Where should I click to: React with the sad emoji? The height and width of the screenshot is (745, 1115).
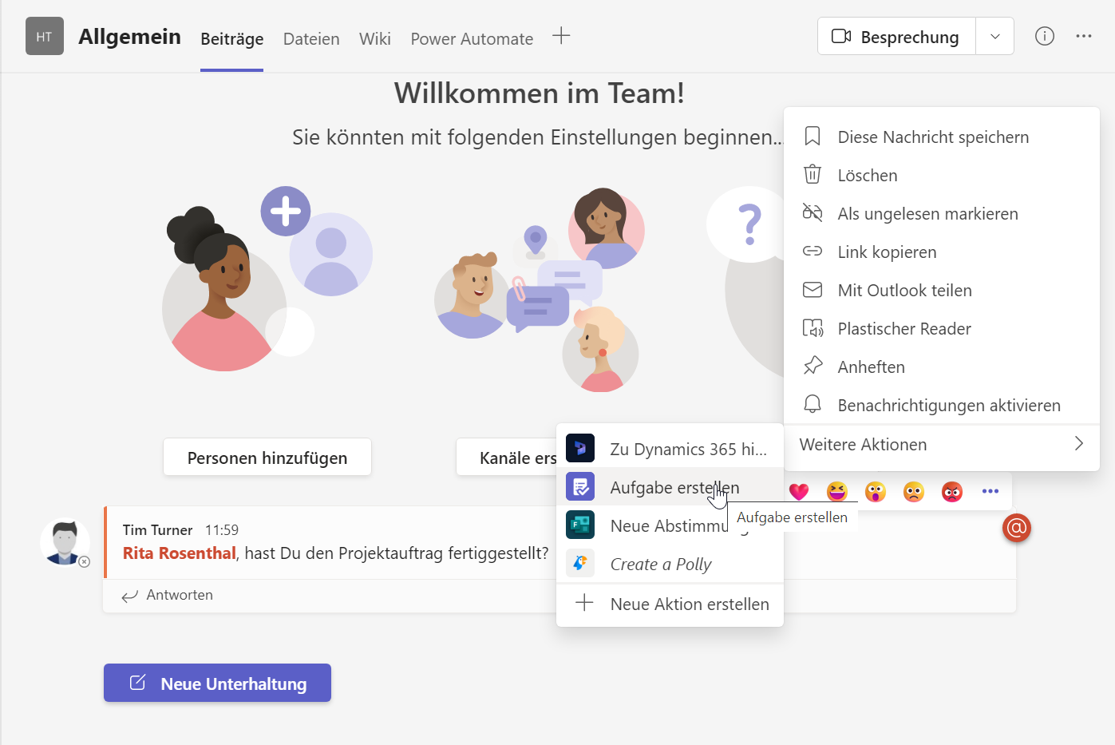[x=914, y=491]
